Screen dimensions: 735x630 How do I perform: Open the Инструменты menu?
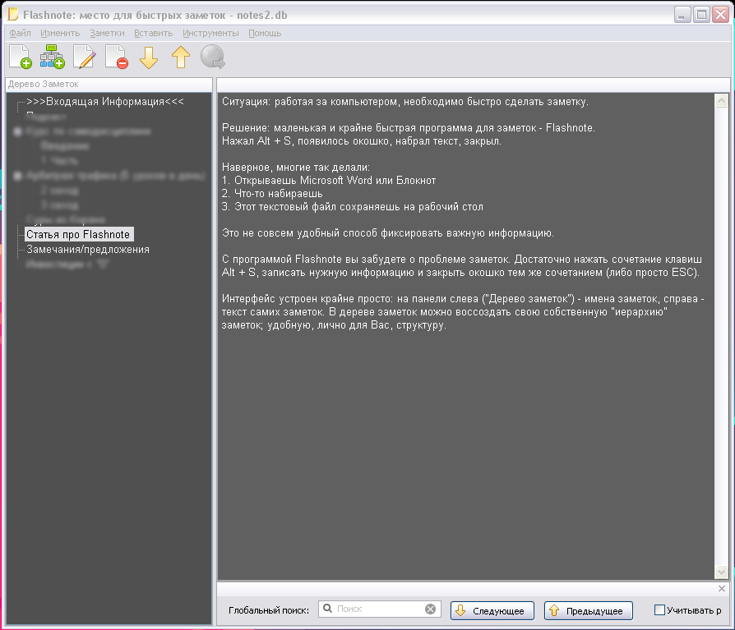(210, 33)
